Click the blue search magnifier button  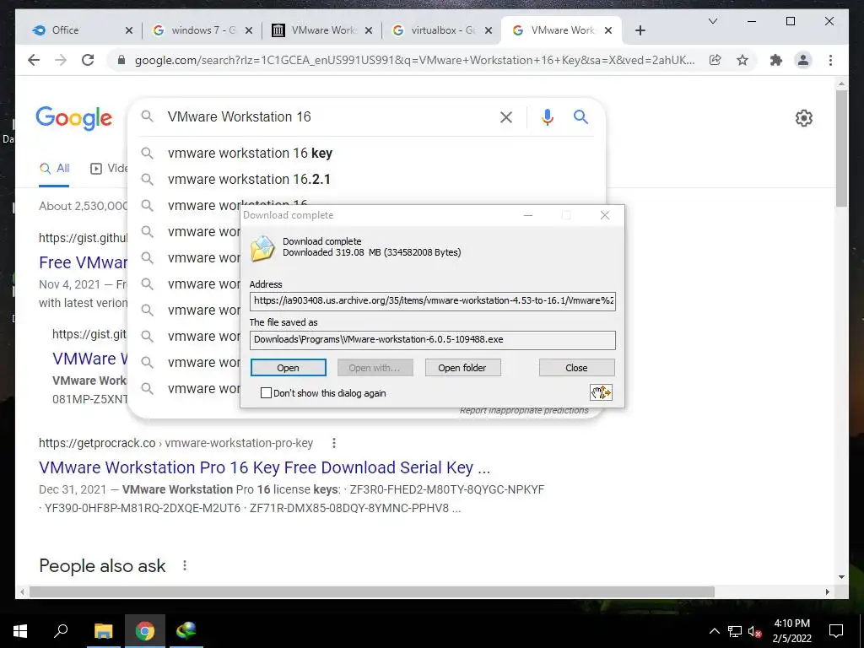point(580,116)
